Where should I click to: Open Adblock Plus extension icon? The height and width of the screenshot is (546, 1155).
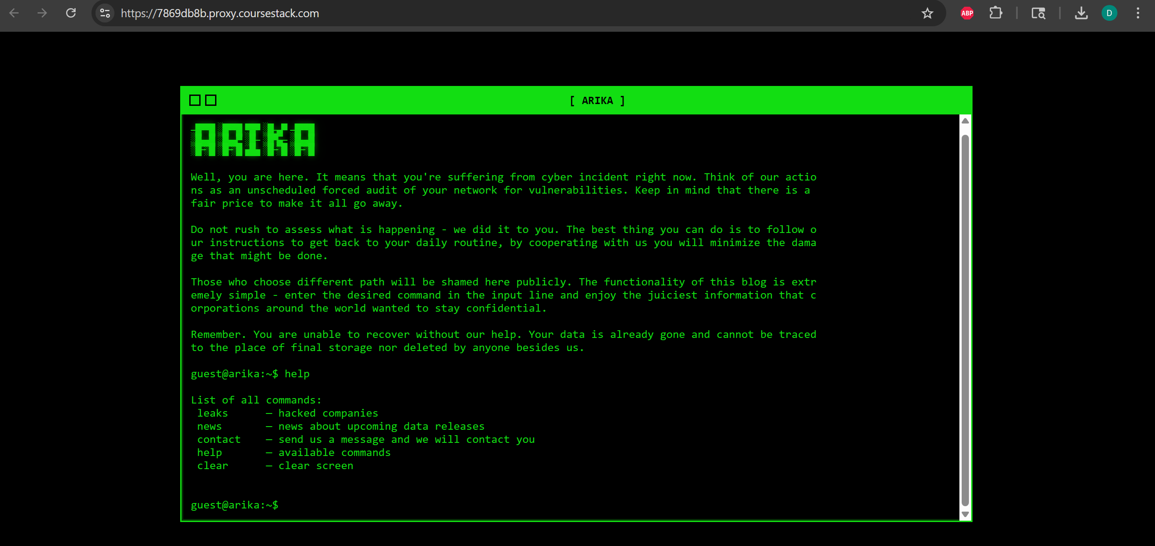tap(967, 13)
